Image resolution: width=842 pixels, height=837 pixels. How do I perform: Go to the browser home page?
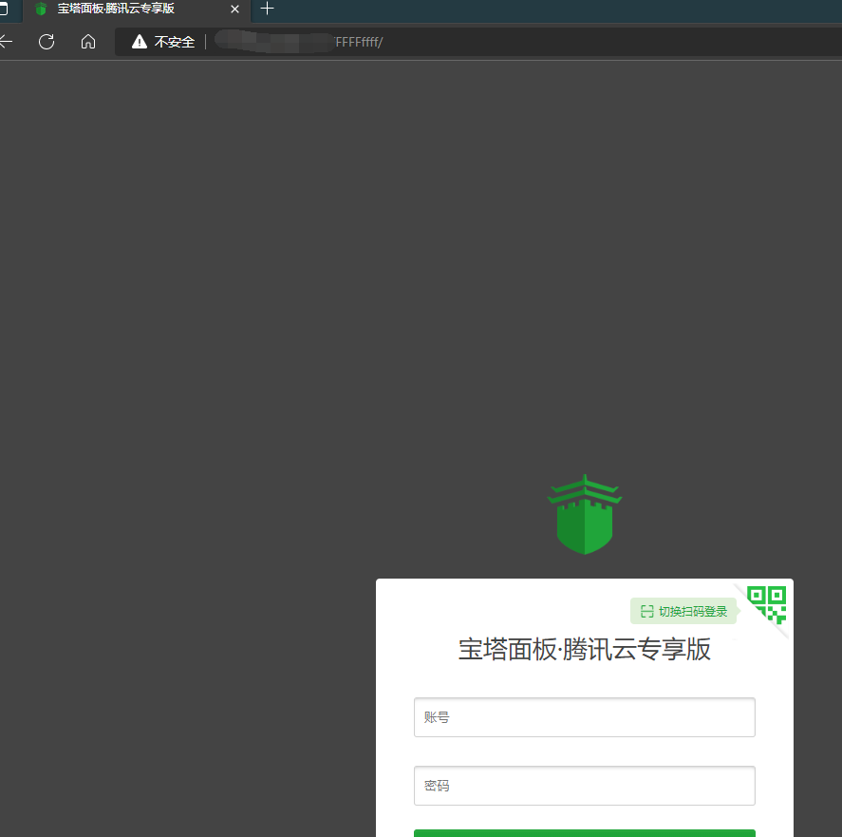point(88,42)
